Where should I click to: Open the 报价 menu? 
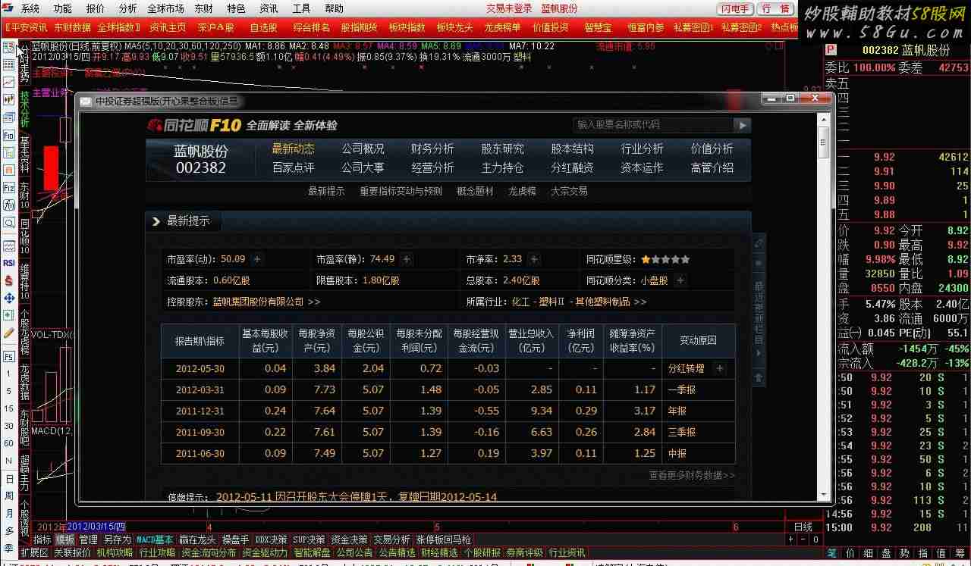[x=96, y=8]
